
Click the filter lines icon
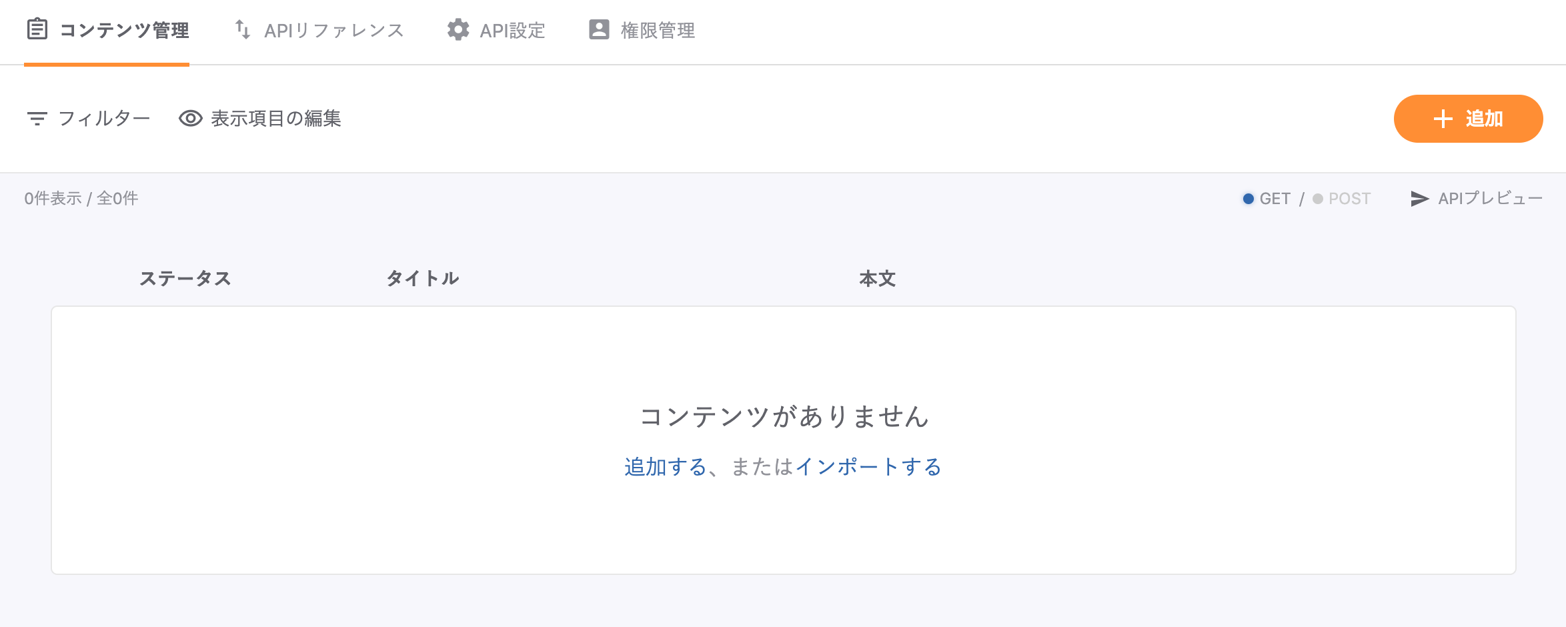[37, 119]
